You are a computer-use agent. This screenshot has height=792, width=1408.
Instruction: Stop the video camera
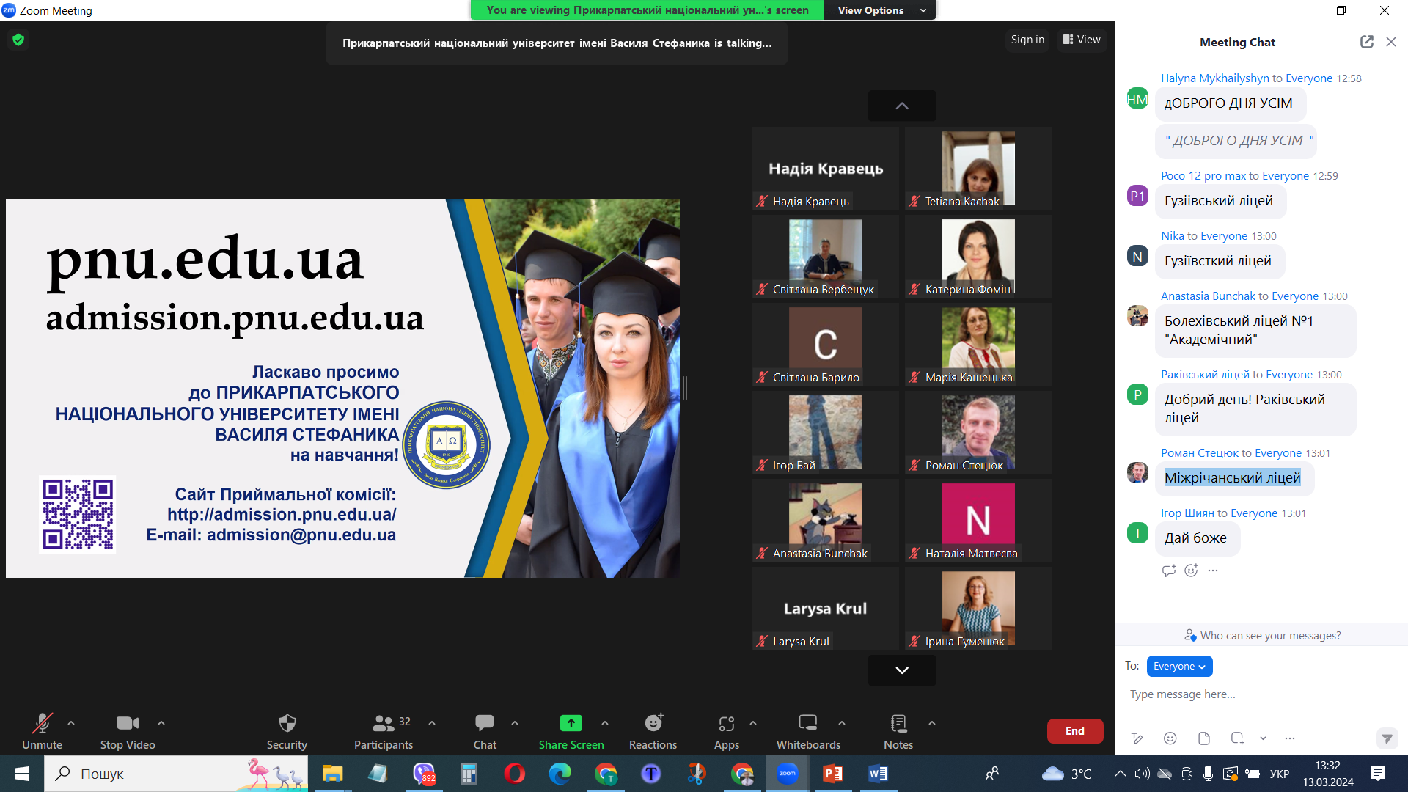[x=127, y=724]
